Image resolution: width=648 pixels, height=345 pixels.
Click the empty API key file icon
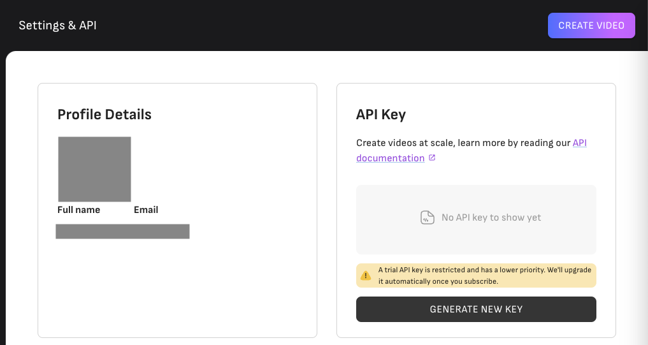(428, 217)
